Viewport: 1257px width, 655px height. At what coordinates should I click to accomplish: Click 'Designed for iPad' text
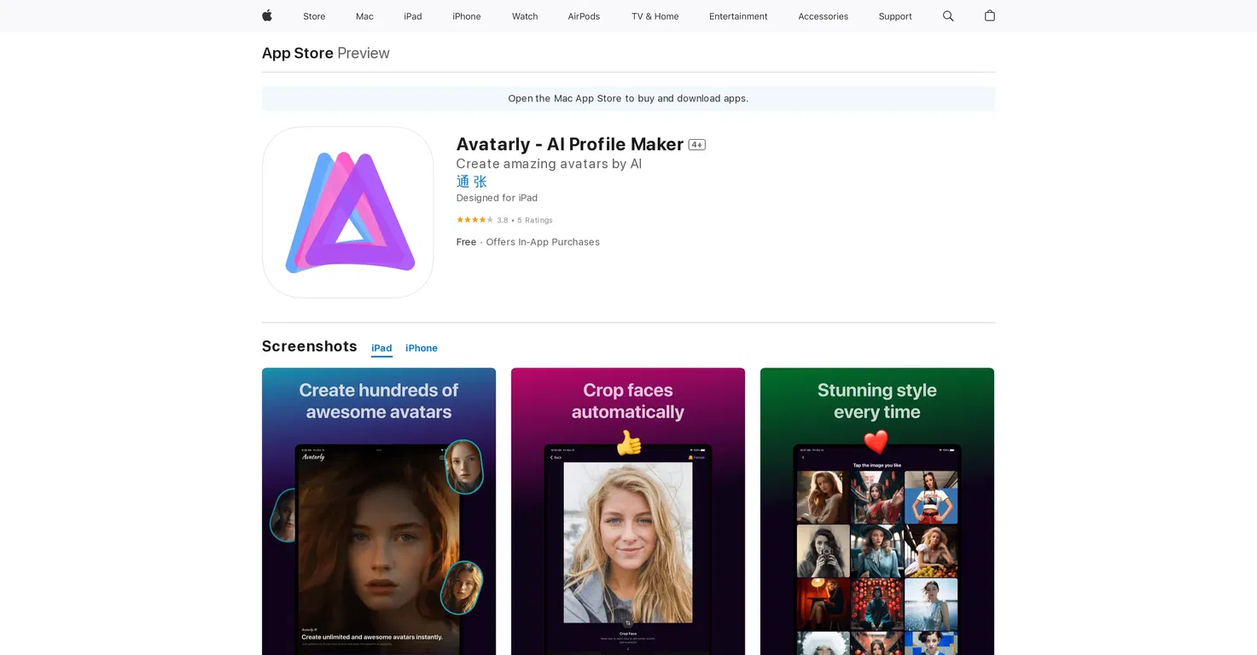pos(497,198)
